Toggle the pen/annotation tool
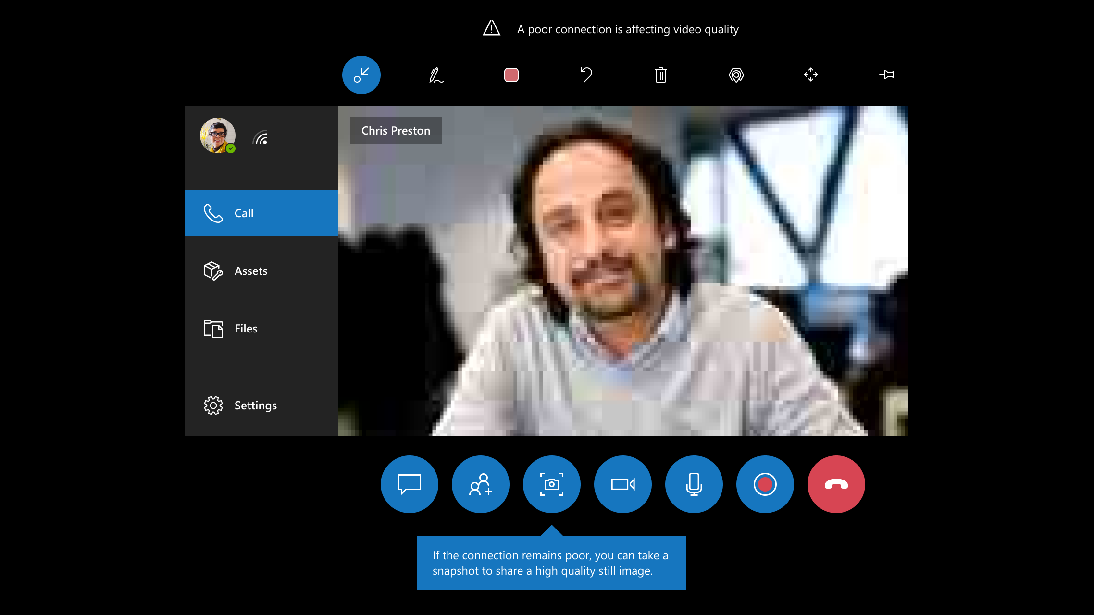Image resolution: width=1094 pixels, height=615 pixels. click(x=436, y=74)
